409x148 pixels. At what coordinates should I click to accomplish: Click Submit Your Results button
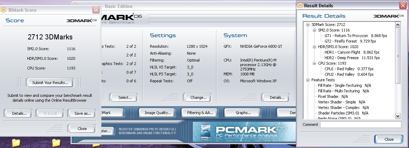click(50, 83)
